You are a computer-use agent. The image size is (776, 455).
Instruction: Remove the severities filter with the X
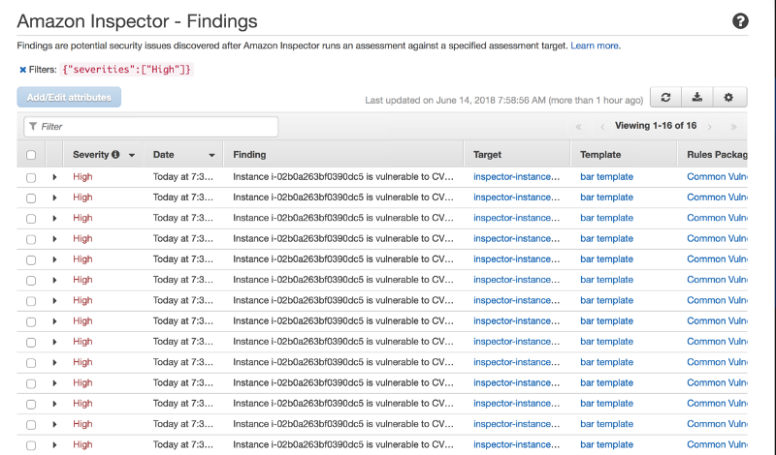(22, 70)
